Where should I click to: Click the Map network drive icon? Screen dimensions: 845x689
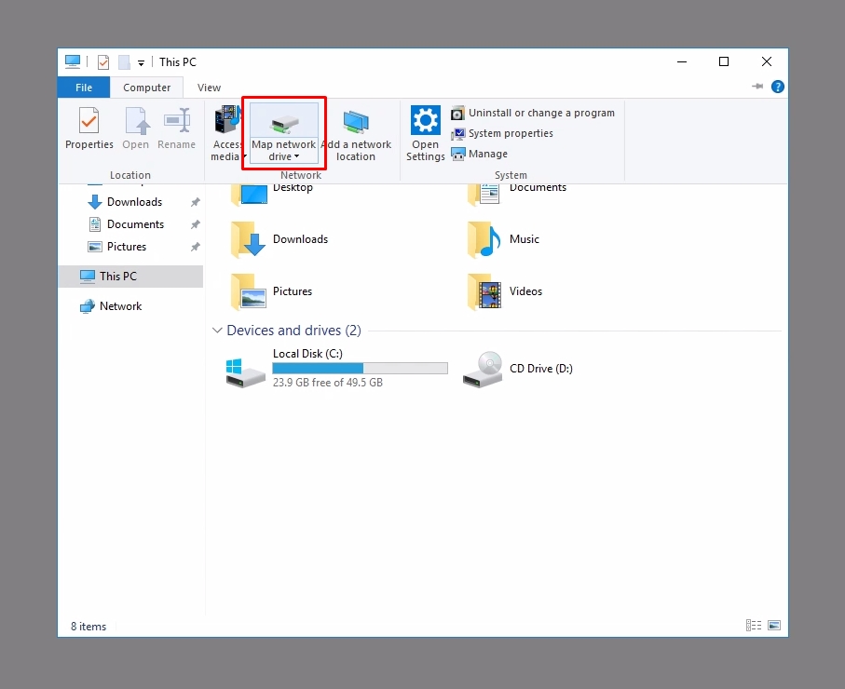pyautogui.click(x=284, y=123)
